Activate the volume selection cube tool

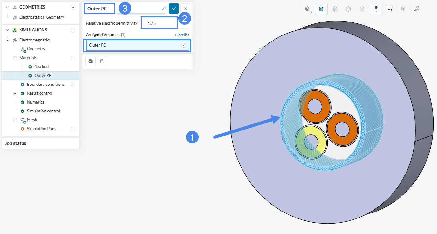pyautogui.click(x=321, y=9)
